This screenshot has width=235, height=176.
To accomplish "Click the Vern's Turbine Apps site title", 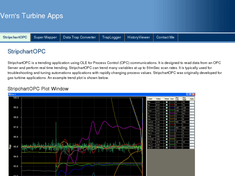I will click(x=32, y=16).
